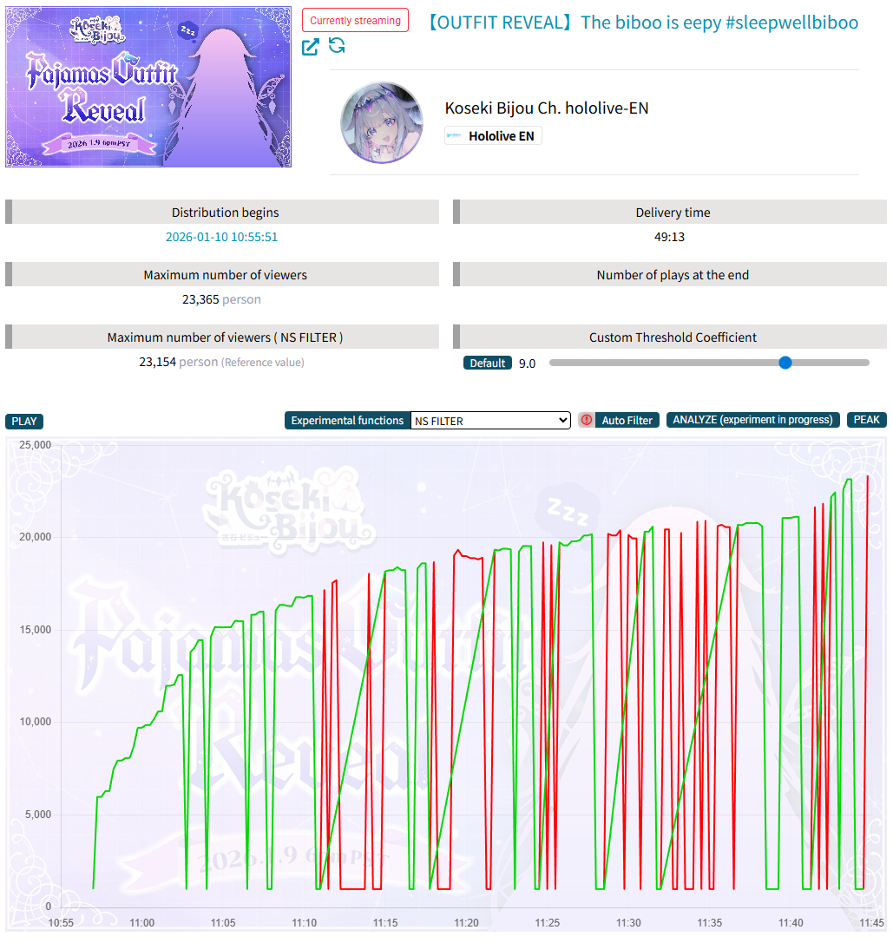The width and height of the screenshot is (893, 943).
Task: Reset threshold with Default button
Action: (488, 363)
